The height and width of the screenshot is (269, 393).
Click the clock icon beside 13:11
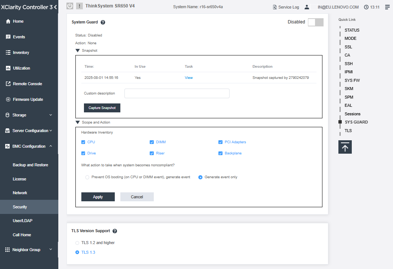[x=366, y=7]
